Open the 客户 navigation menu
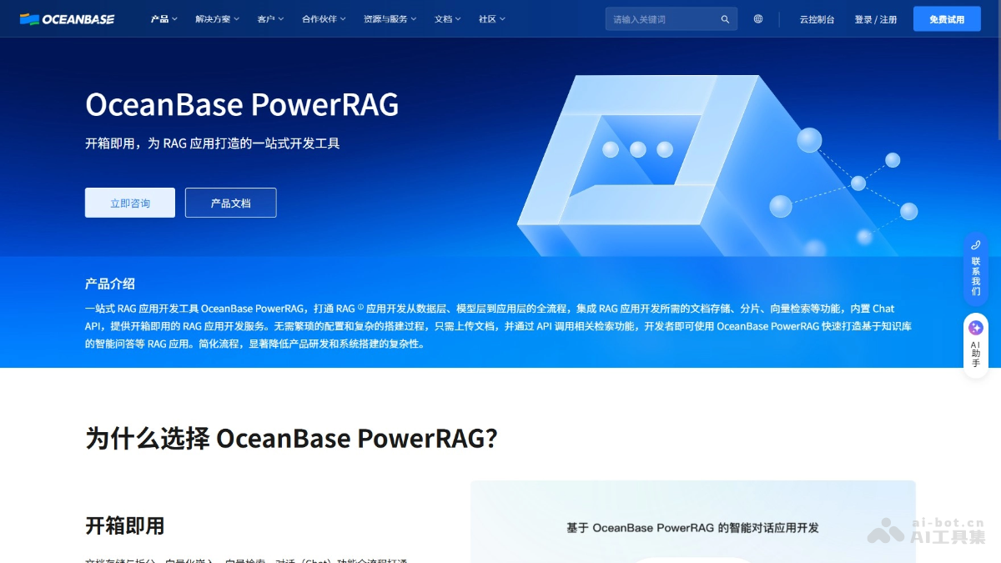 pyautogui.click(x=266, y=18)
